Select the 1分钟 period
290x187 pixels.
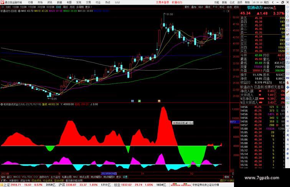coord(15,7)
